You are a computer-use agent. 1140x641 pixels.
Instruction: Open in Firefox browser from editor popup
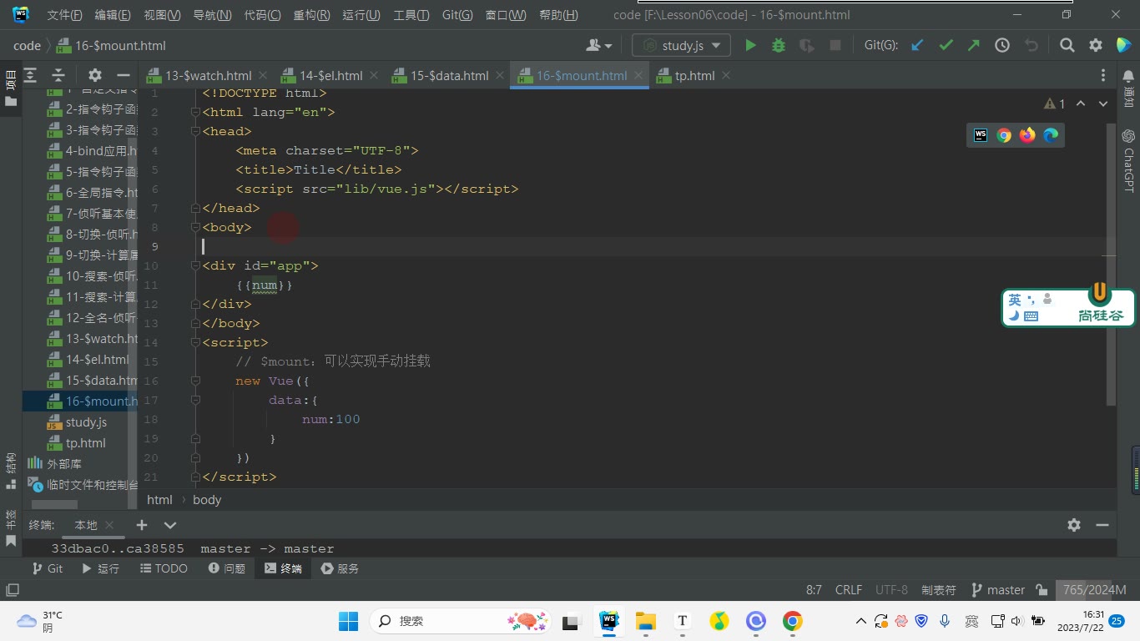click(1027, 135)
